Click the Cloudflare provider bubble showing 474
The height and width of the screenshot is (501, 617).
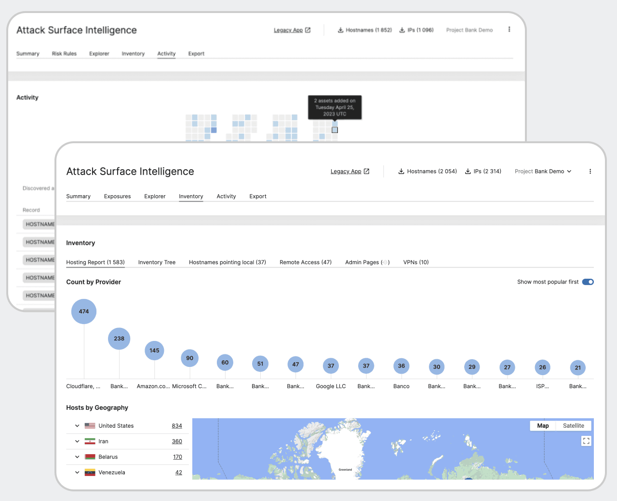pos(83,311)
